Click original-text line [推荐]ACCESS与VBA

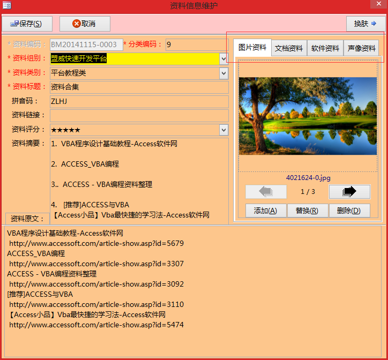coord(40,294)
